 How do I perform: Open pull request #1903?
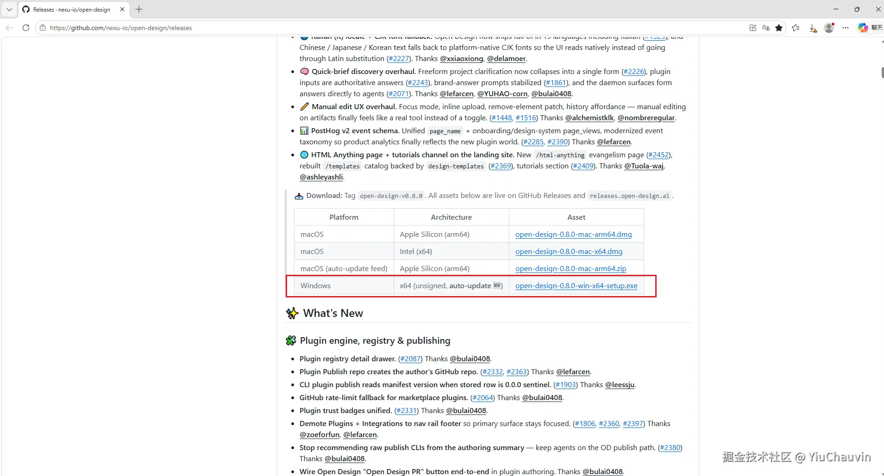click(565, 385)
